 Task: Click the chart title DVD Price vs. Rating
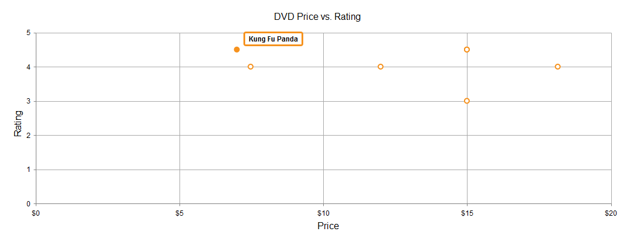[317, 17]
